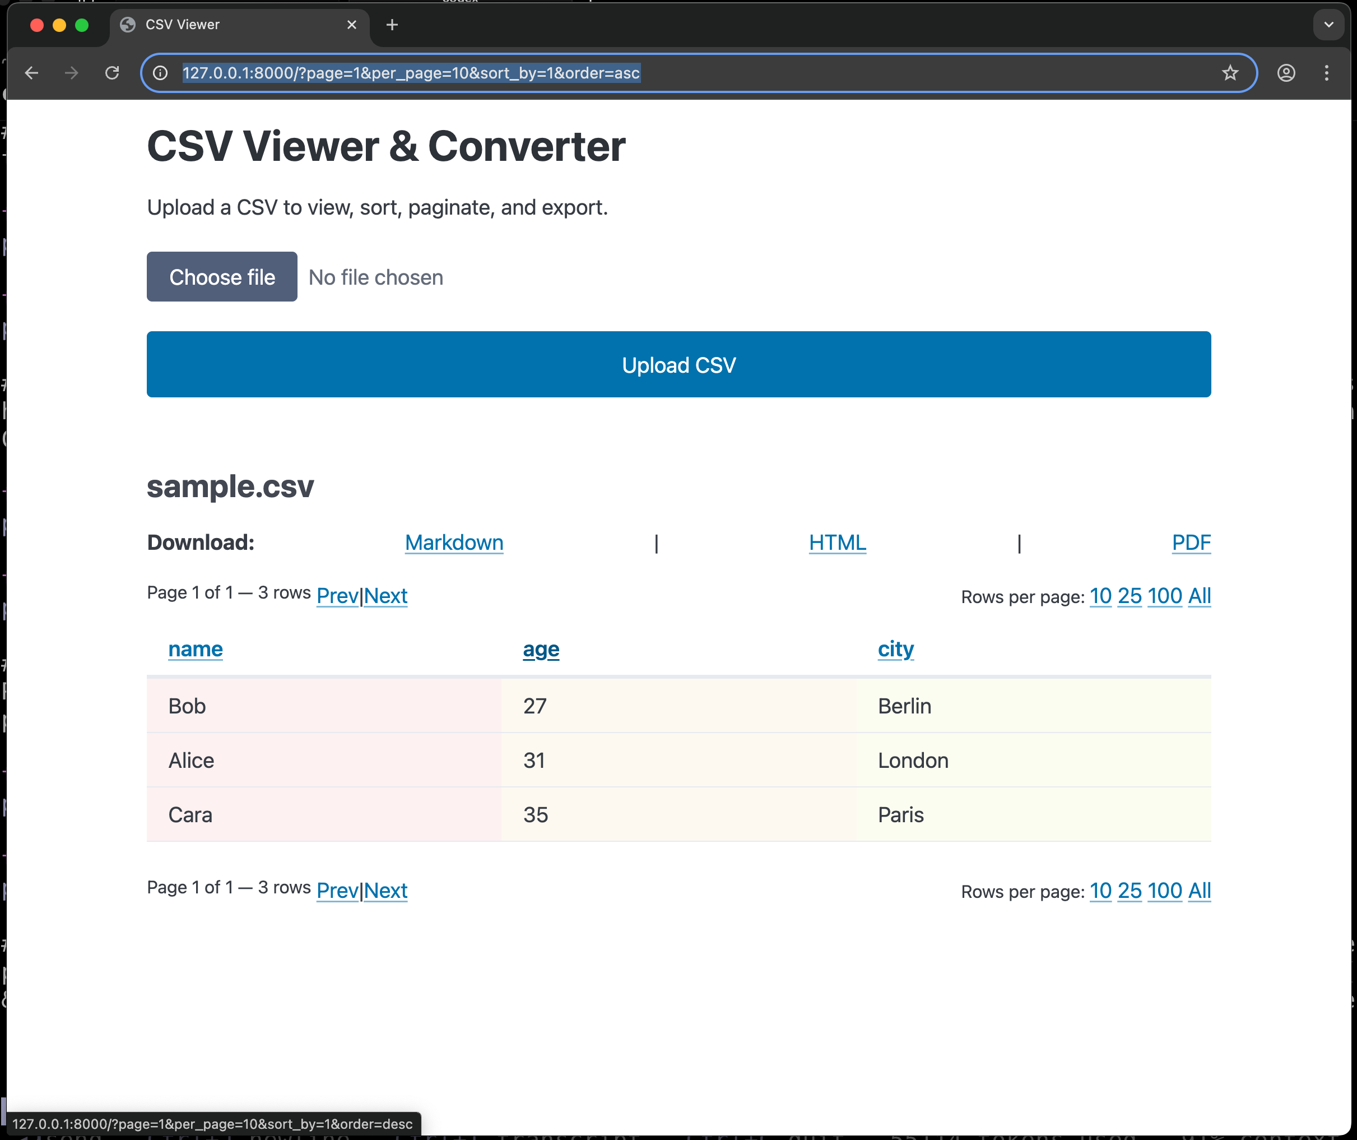Click the site information icon

point(160,73)
